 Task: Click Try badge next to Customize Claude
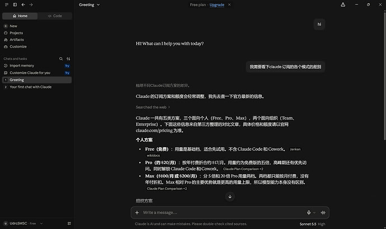(x=67, y=73)
